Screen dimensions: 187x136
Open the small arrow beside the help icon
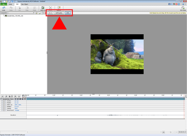click(185, 4)
